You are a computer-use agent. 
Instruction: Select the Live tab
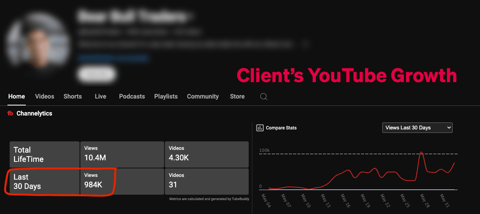100,97
